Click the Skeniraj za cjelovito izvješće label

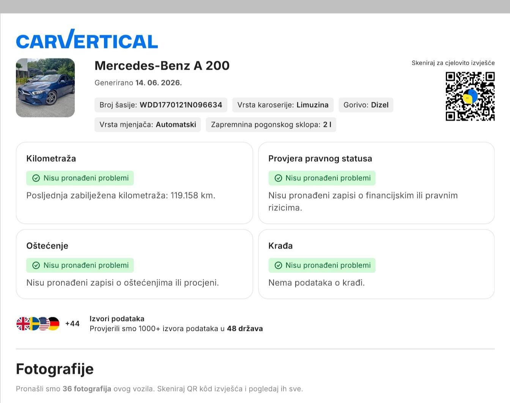[x=453, y=63]
